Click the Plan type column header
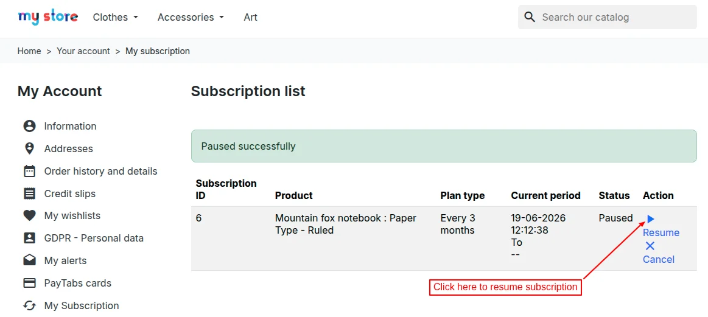 point(463,195)
